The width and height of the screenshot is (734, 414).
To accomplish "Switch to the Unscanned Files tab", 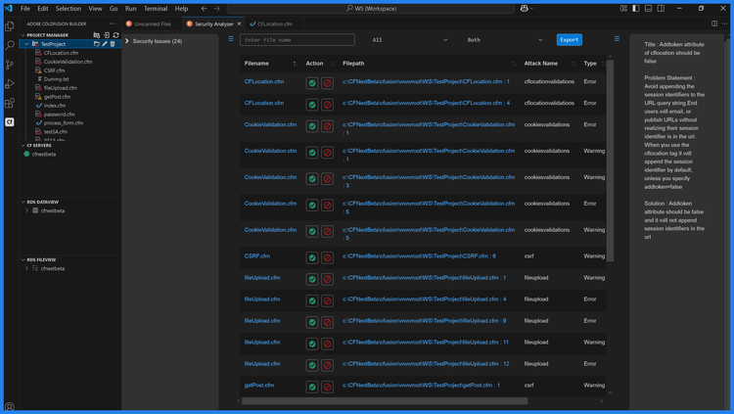I will point(152,23).
